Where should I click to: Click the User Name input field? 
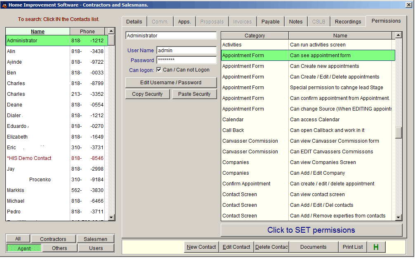pyautogui.click(x=186, y=51)
